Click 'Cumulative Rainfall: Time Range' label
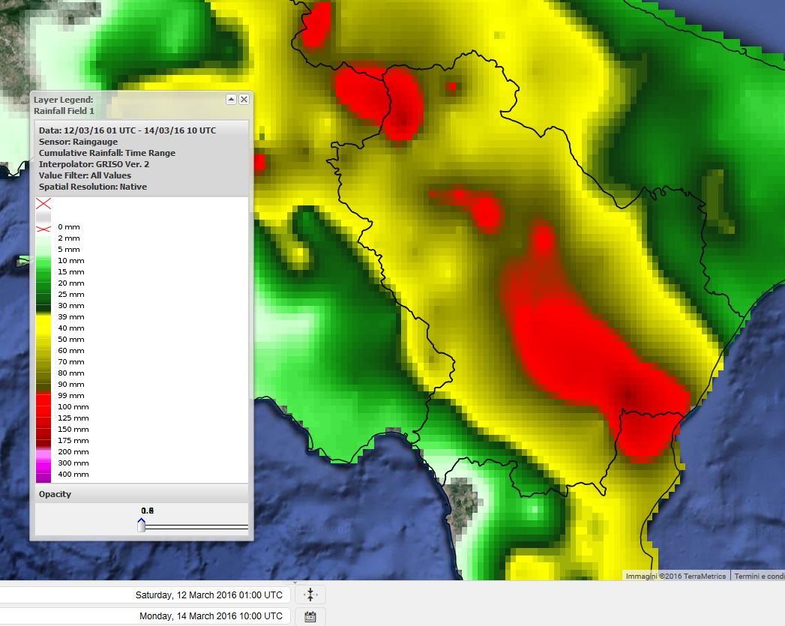 [107, 153]
